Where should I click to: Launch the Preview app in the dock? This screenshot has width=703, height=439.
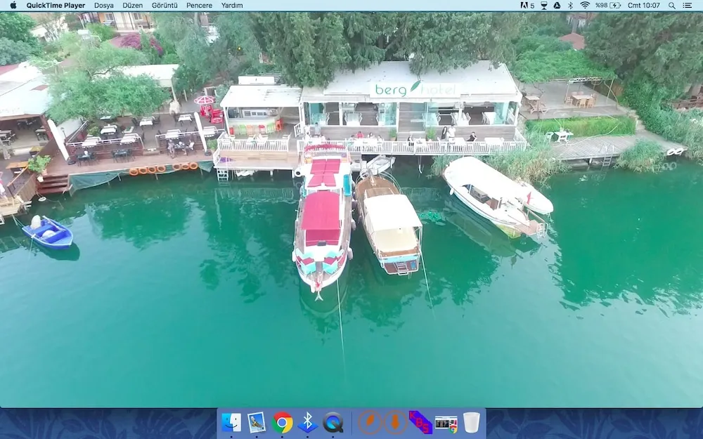tap(257, 422)
